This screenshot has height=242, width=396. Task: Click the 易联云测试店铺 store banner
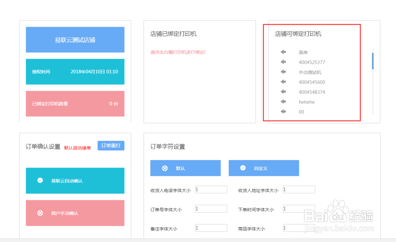pyautogui.click(x=75, y=40)
